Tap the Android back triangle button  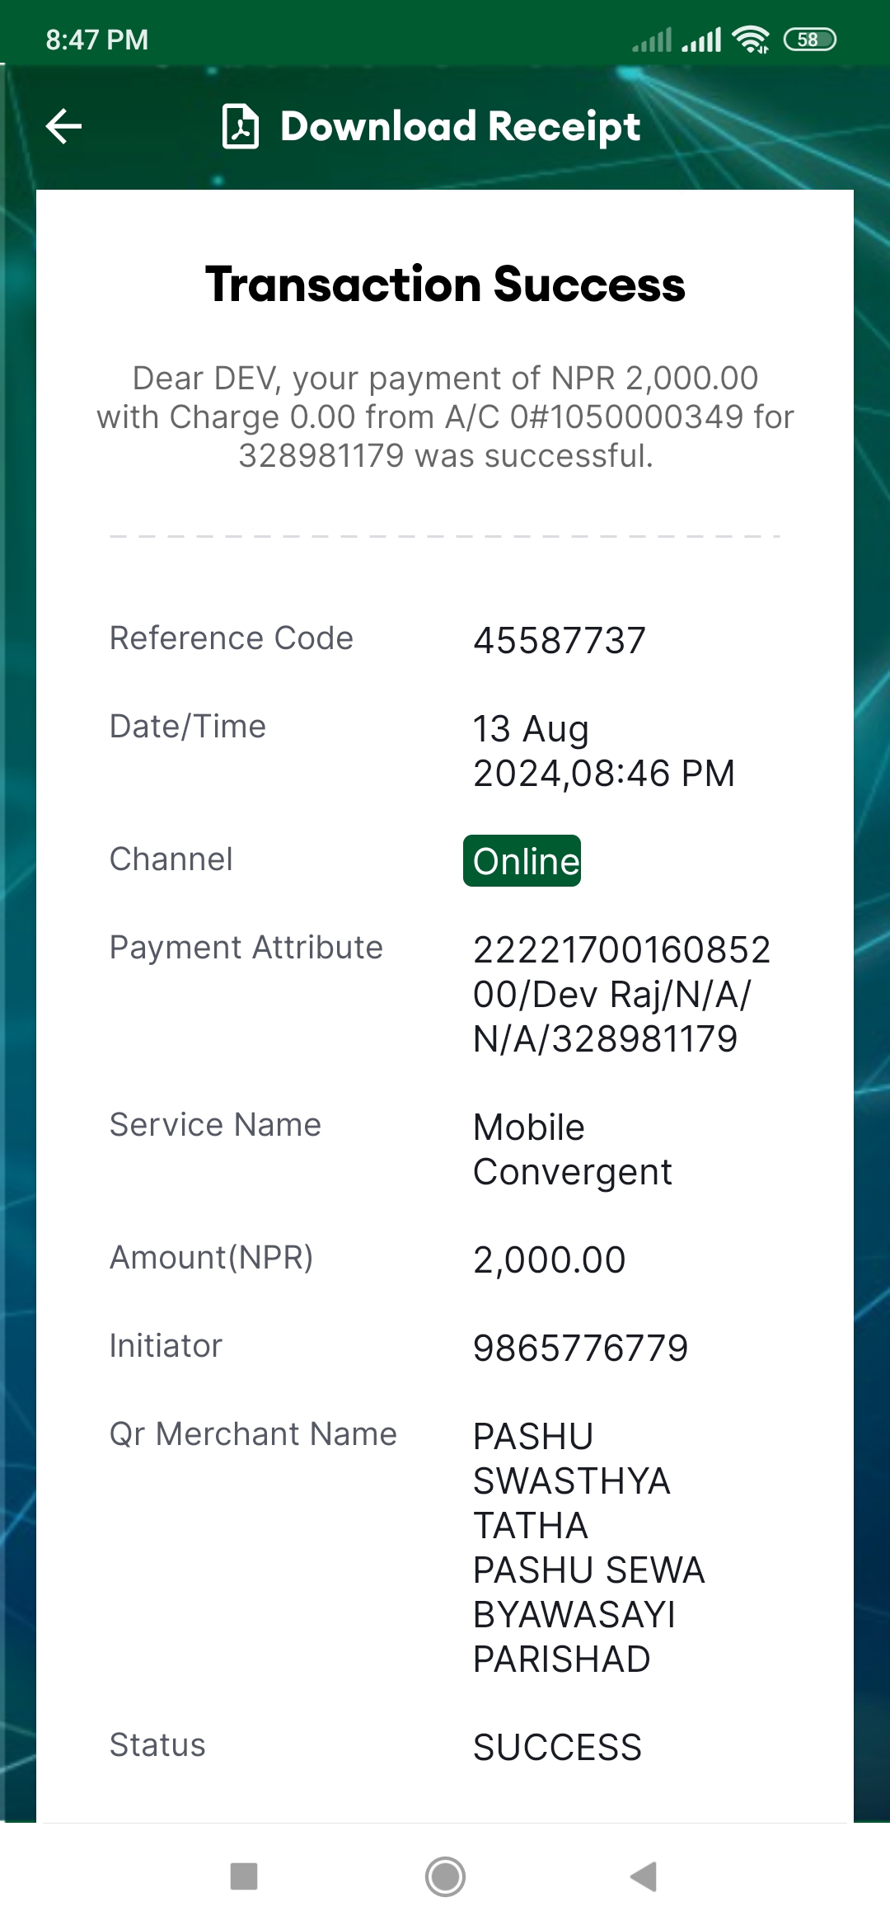click(644, 1876)
